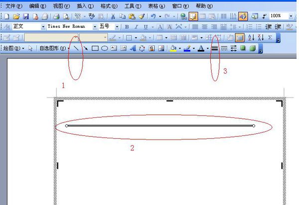Screen dimensions: 299x205
Task: Open Print Preview with magnifier page icon
Action: [x=66, y=16]
